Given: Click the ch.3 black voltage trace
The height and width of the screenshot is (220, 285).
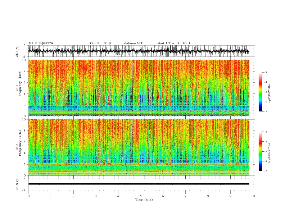Looking at the screenshot, I should coord(139,184).
